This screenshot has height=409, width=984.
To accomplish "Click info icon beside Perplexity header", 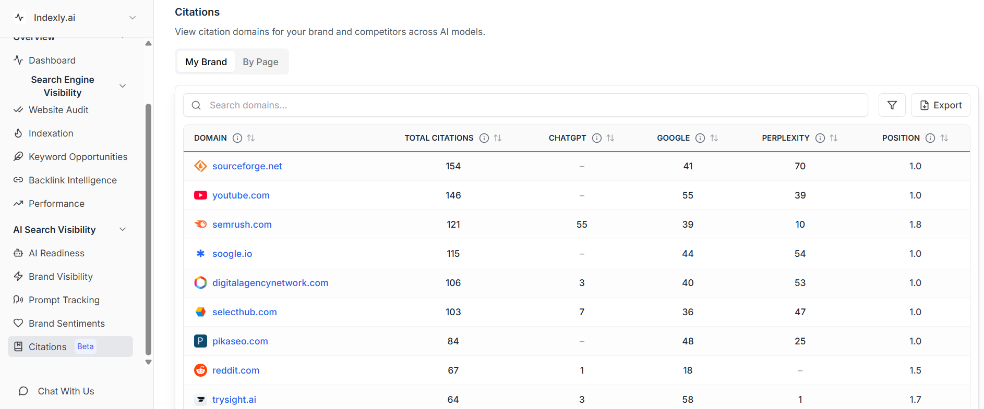I will point(820,138).
